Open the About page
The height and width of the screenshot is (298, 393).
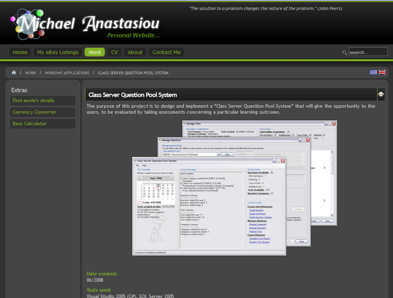pos(135,52)
